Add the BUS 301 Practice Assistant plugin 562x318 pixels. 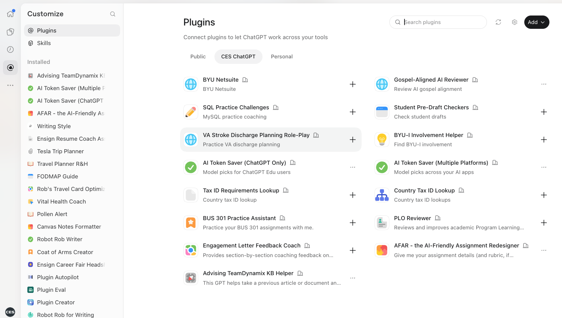click(x=353, y=223)
